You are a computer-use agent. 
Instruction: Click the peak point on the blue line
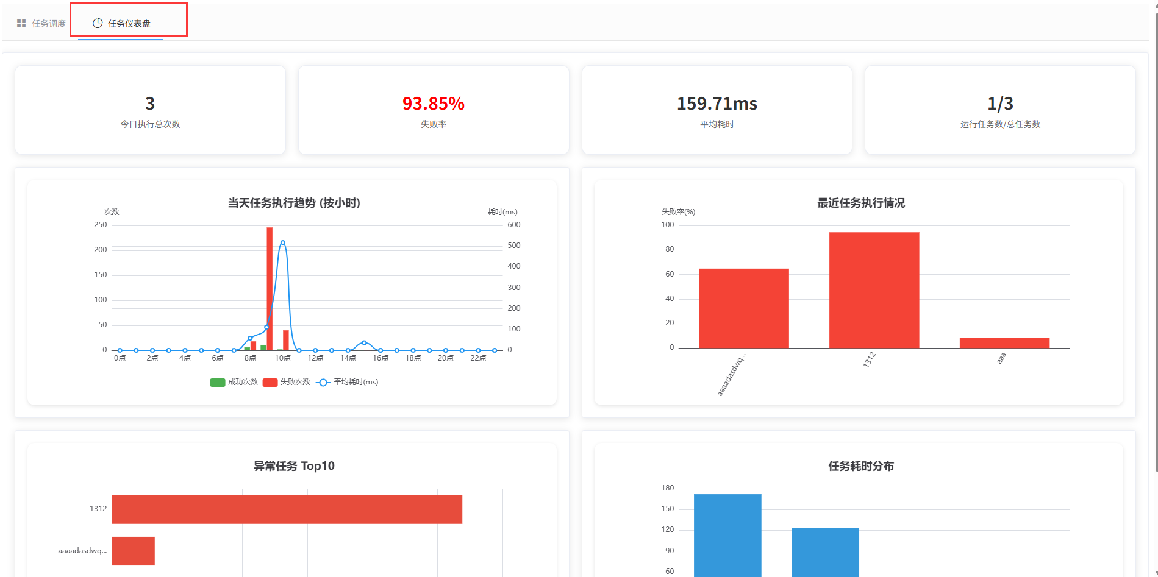(x=282, y=242)
